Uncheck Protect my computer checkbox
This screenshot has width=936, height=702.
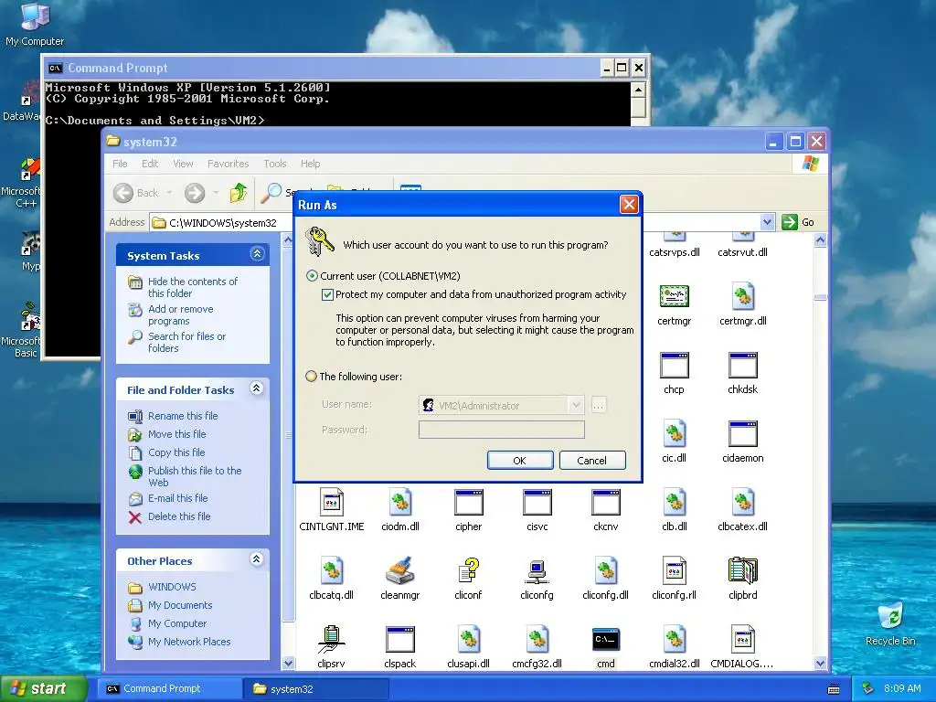(x=327, y=294)
